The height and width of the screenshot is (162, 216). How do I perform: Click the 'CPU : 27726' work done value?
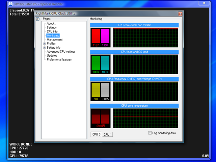[x=19, y=148]
